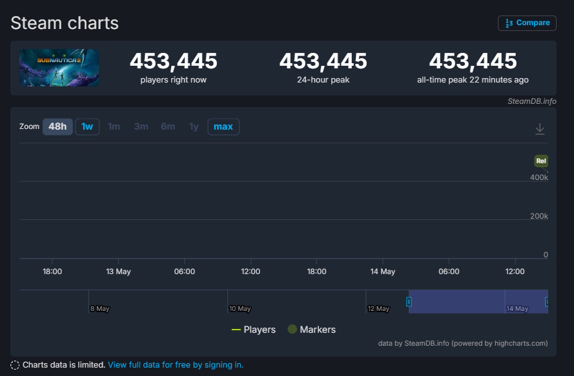Click the Steam charts heading
Viewport: 574px width, 376px height.
click(65, 23)
